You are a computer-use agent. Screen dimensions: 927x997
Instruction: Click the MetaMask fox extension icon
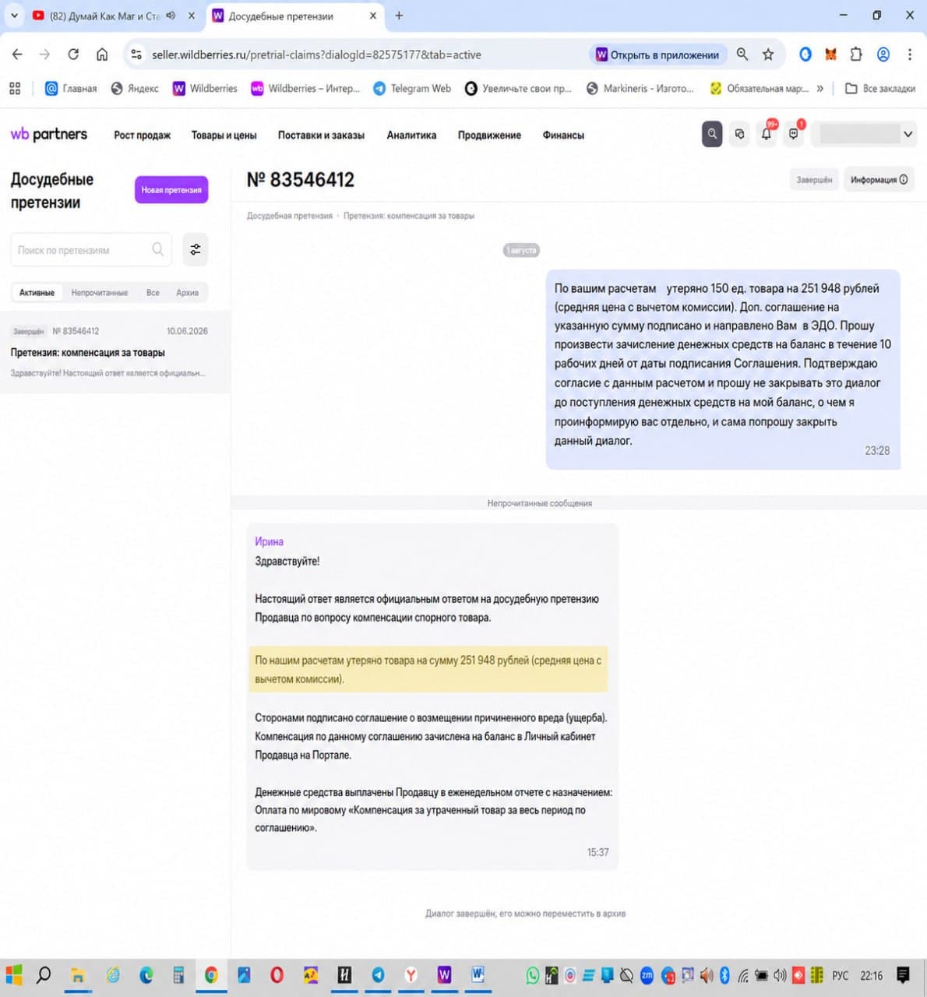click(830, 55)
